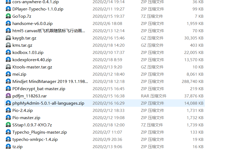The width and height of the screenshot is (229, 150).
Task: Click the gray GZ icon of kaygb.tar.gz
Action: (8, 38)
